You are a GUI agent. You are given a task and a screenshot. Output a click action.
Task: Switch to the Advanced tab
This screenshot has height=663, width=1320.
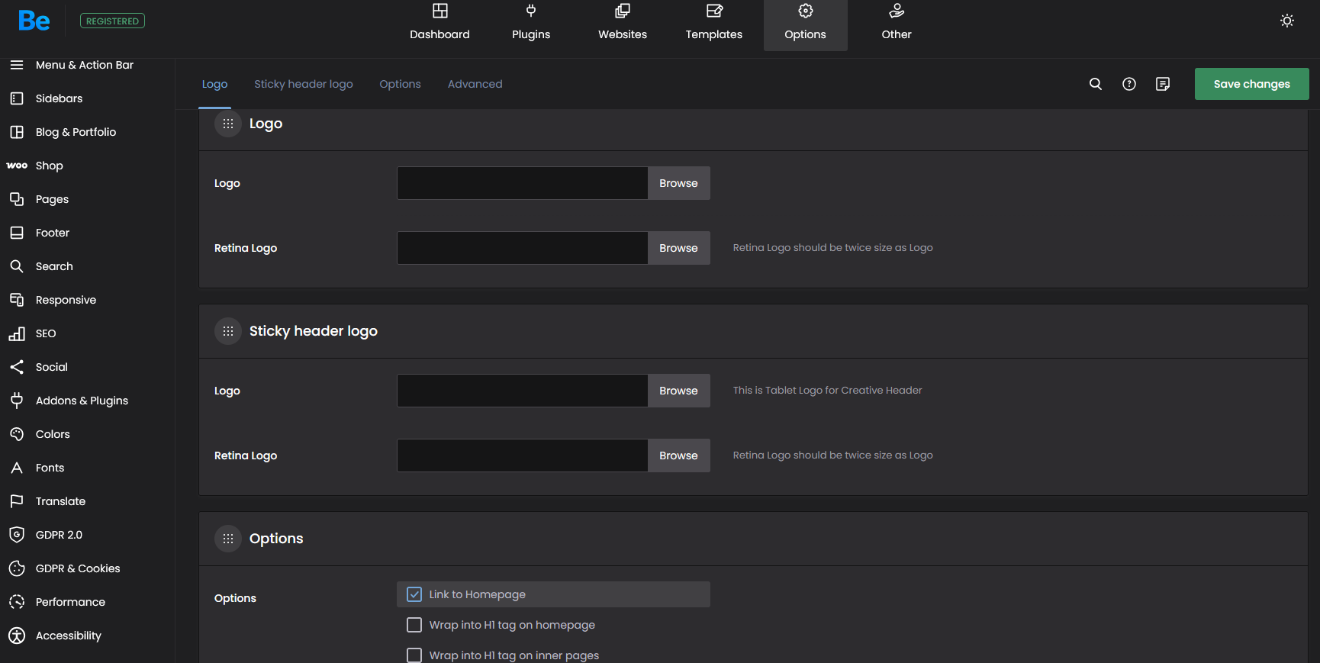pos(475,84)
